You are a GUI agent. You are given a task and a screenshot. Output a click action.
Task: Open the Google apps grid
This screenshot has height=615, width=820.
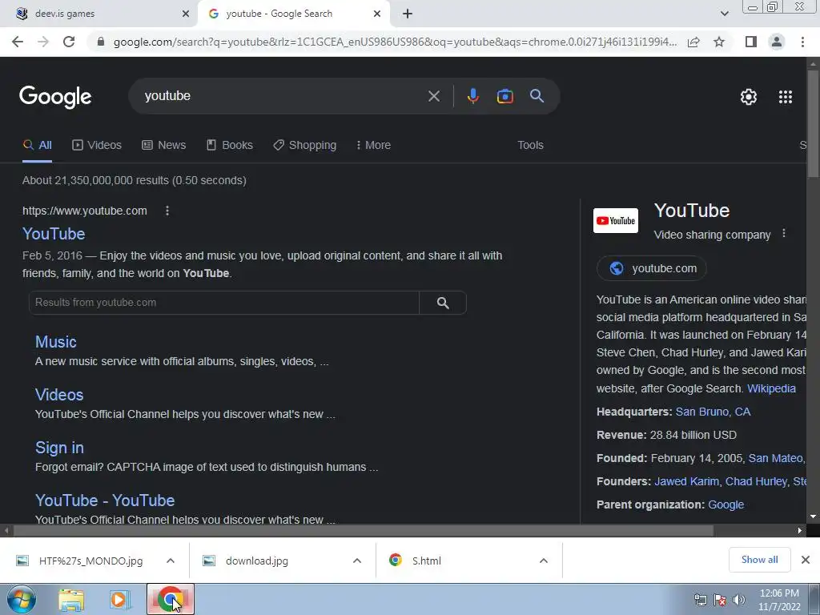click(x=785, y=97)
